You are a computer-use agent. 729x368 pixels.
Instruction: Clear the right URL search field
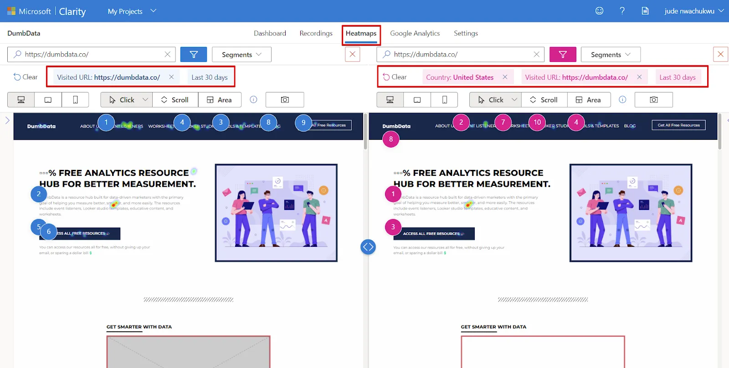tap(536, 54)
